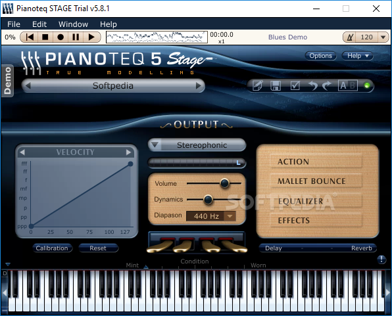Click the output level meter bar

coord(197,163)
